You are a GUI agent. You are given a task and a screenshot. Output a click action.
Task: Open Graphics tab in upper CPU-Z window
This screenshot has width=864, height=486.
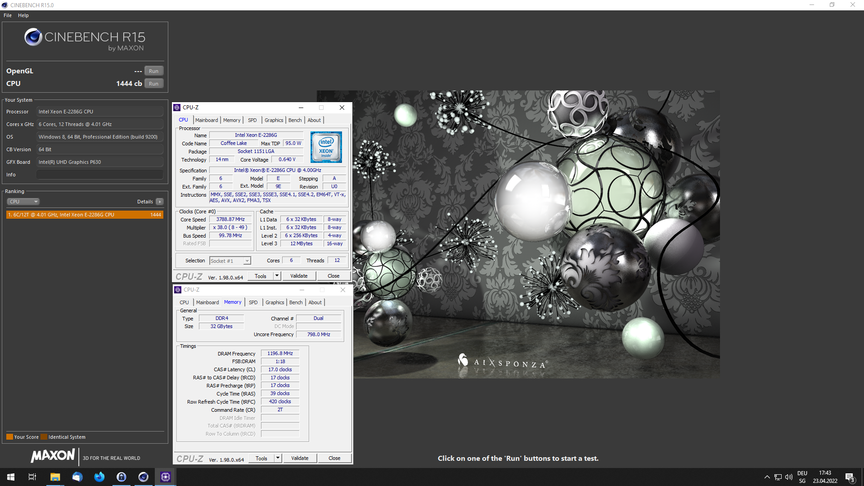(274, 120)
